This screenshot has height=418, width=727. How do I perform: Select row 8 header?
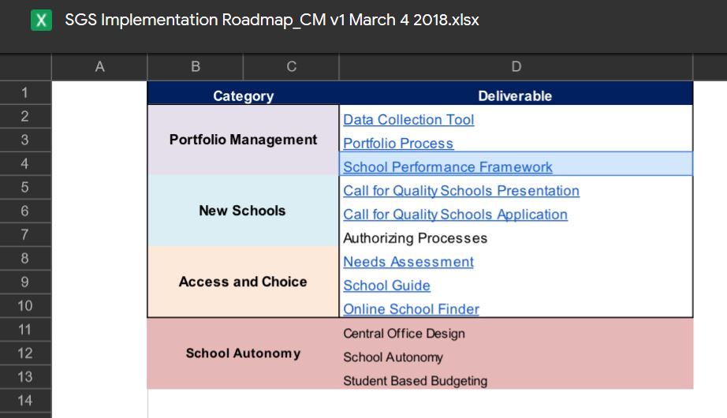pos(25,259)
